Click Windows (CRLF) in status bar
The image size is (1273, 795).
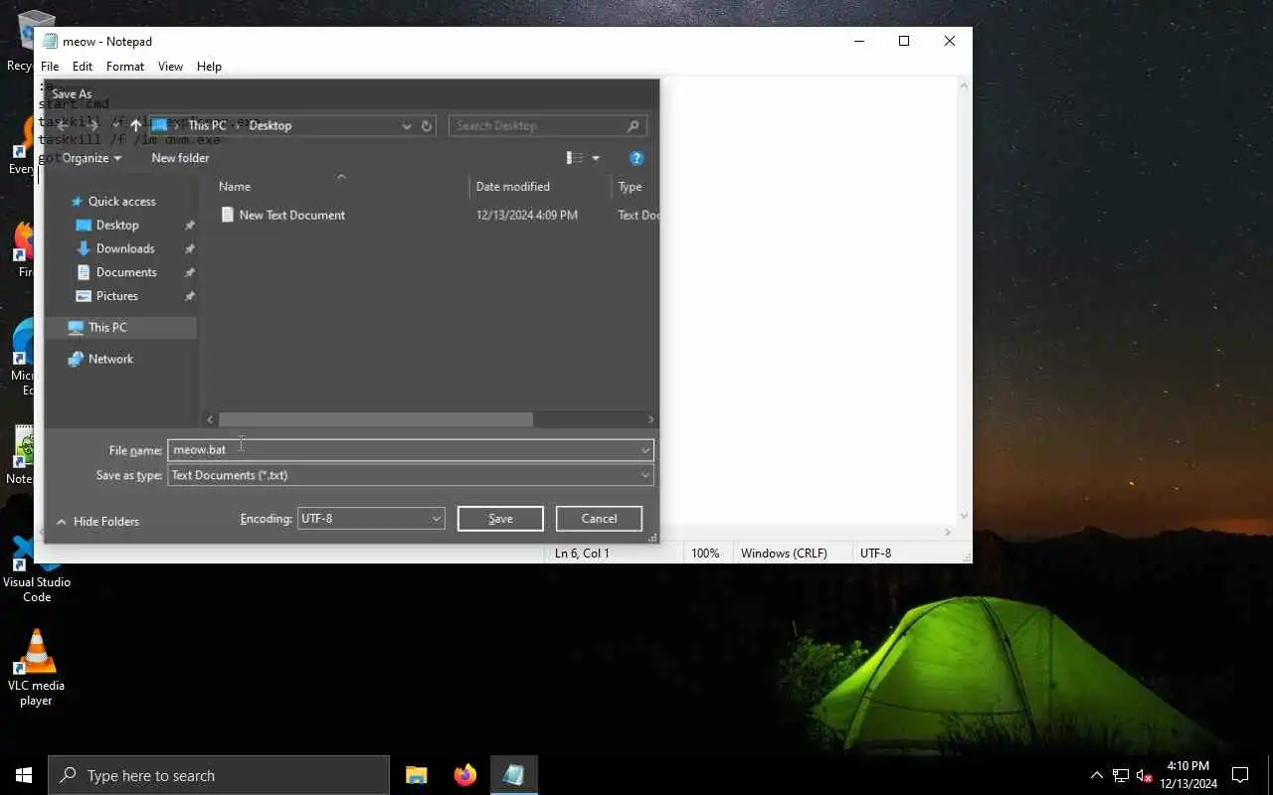pyautogui.click(x=784, y=554)
